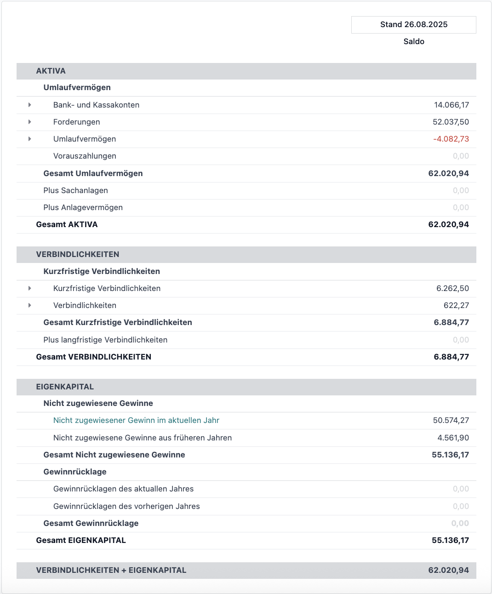The height and width of the screenshot is (594, 492).
Task: Select the EIGENKAPITAL section header
Action: 65,387
